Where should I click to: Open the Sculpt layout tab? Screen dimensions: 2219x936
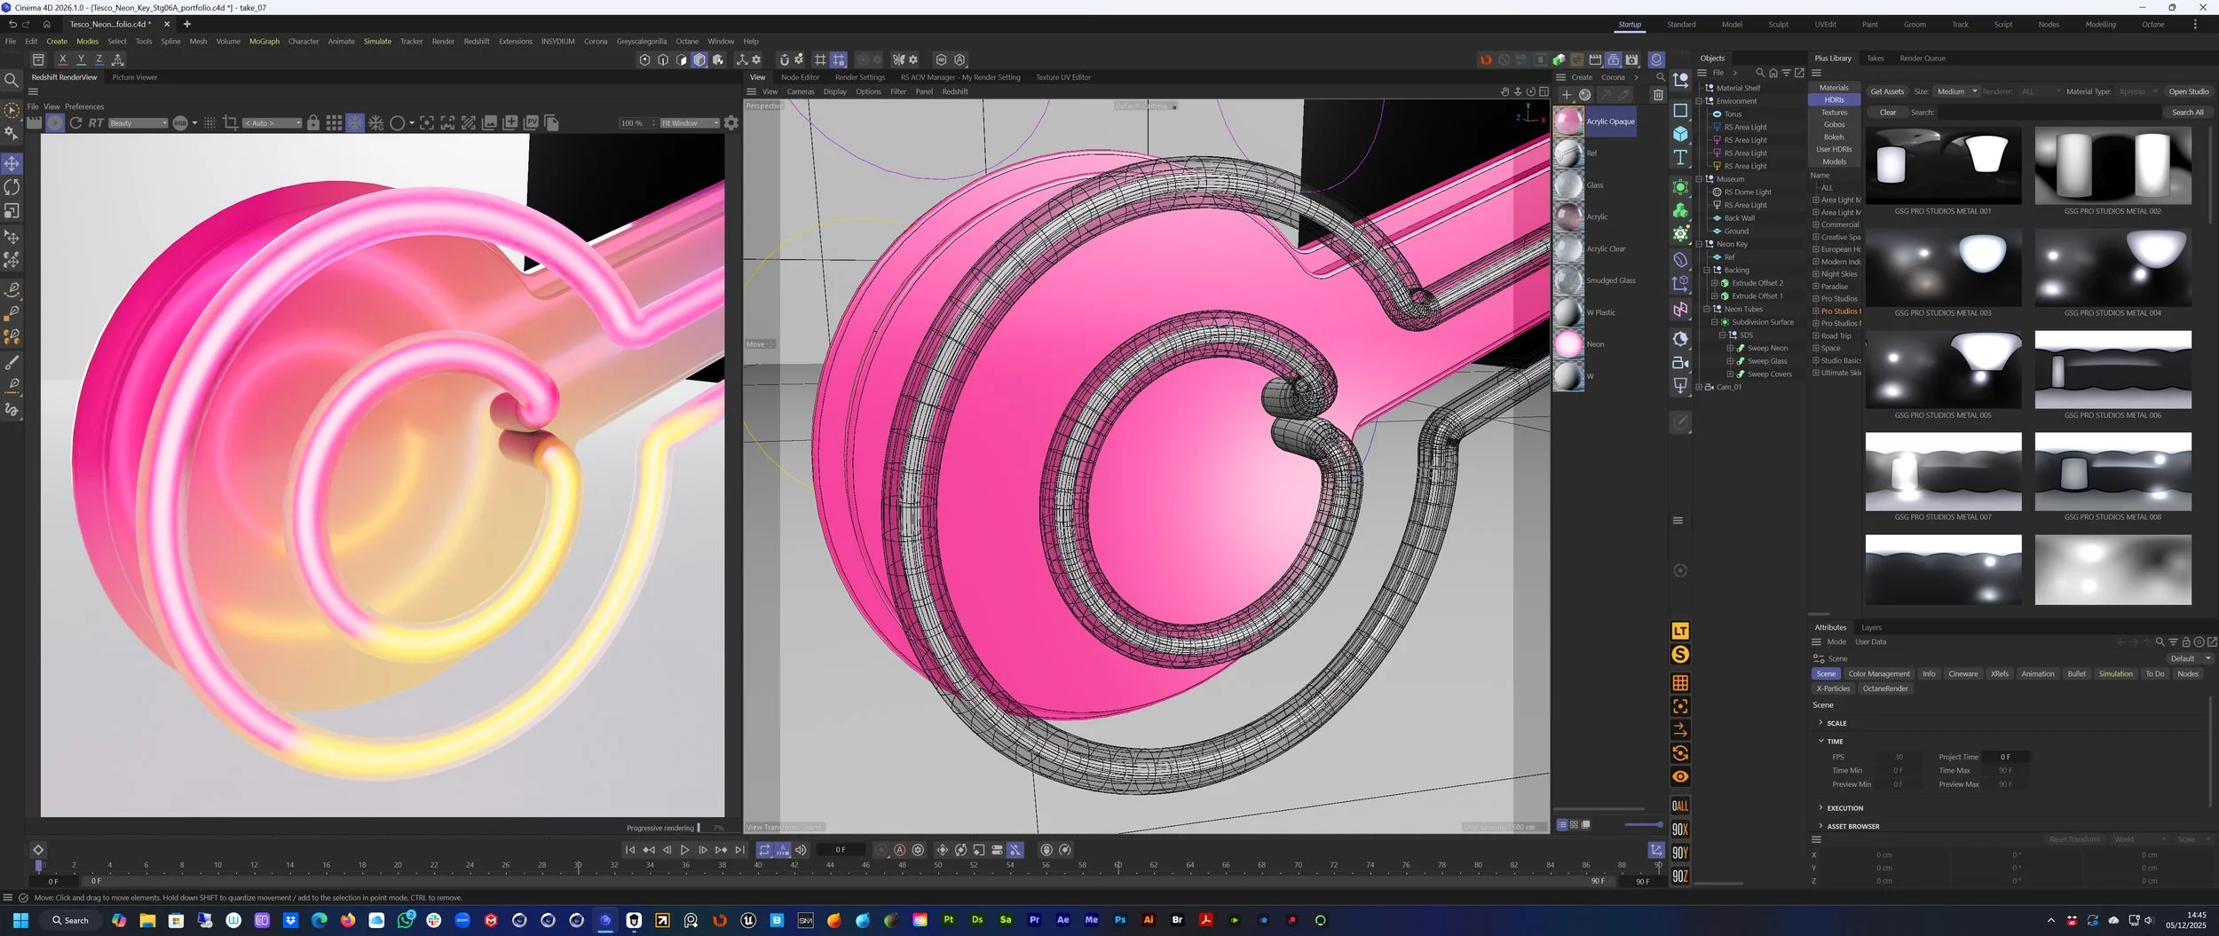pos(1779,25)
